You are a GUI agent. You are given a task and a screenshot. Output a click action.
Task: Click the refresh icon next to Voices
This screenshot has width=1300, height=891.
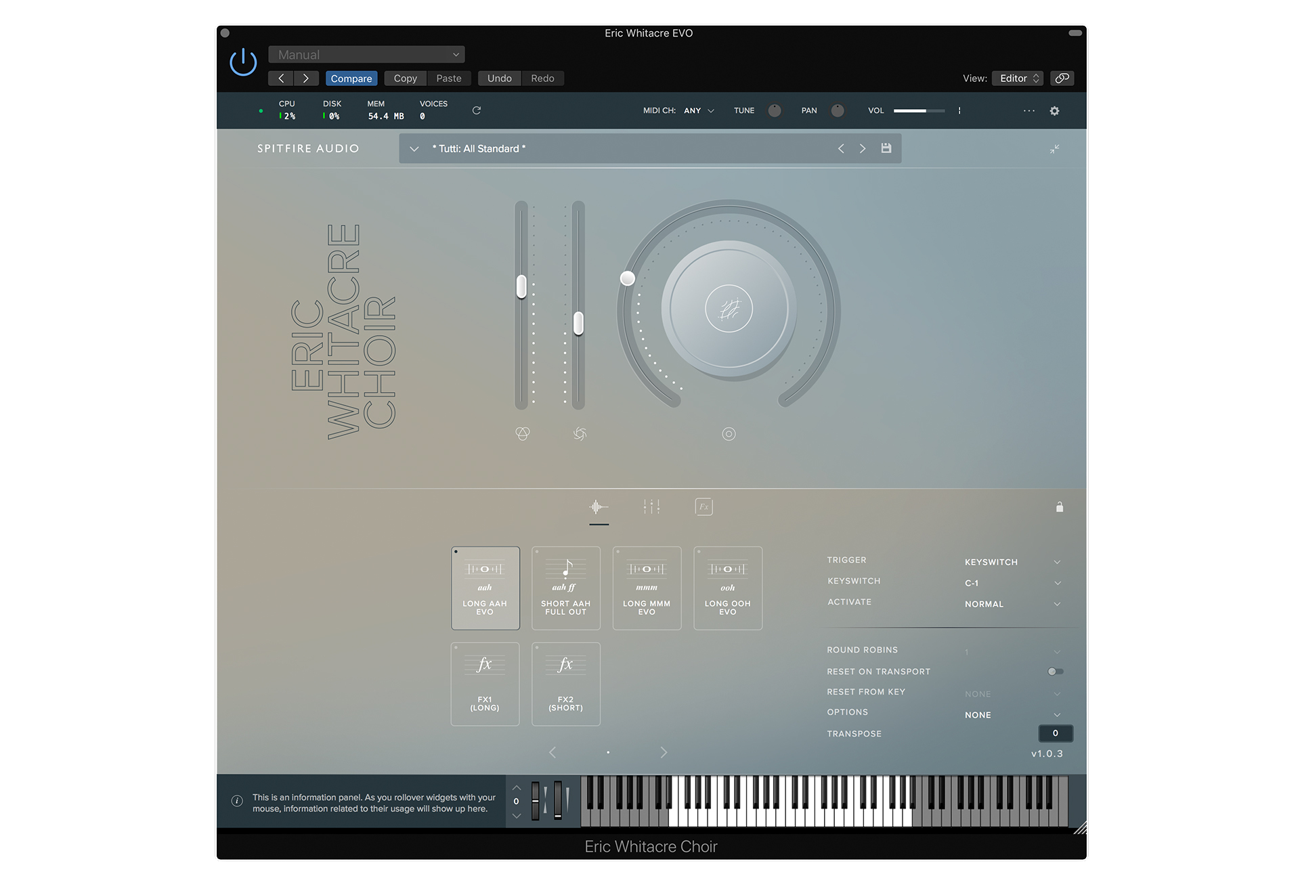tap(477, 110)
